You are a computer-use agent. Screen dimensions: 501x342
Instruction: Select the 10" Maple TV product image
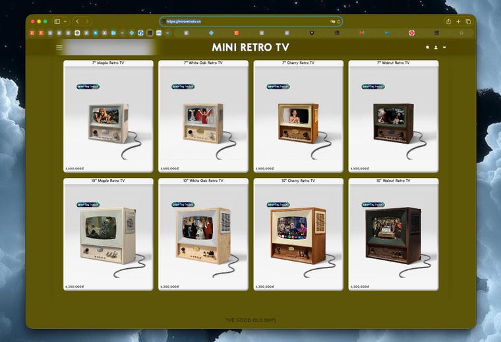pos(108,236)
